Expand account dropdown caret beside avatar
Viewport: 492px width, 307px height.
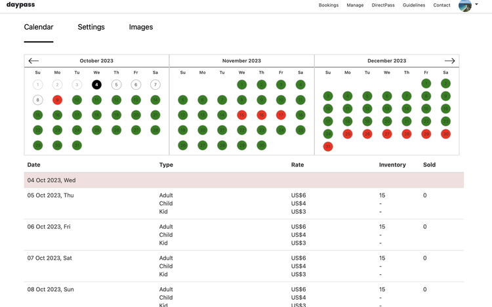click(476, 5)
